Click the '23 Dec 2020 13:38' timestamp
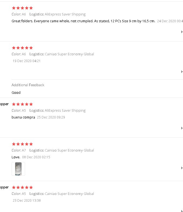 (26, 201)
